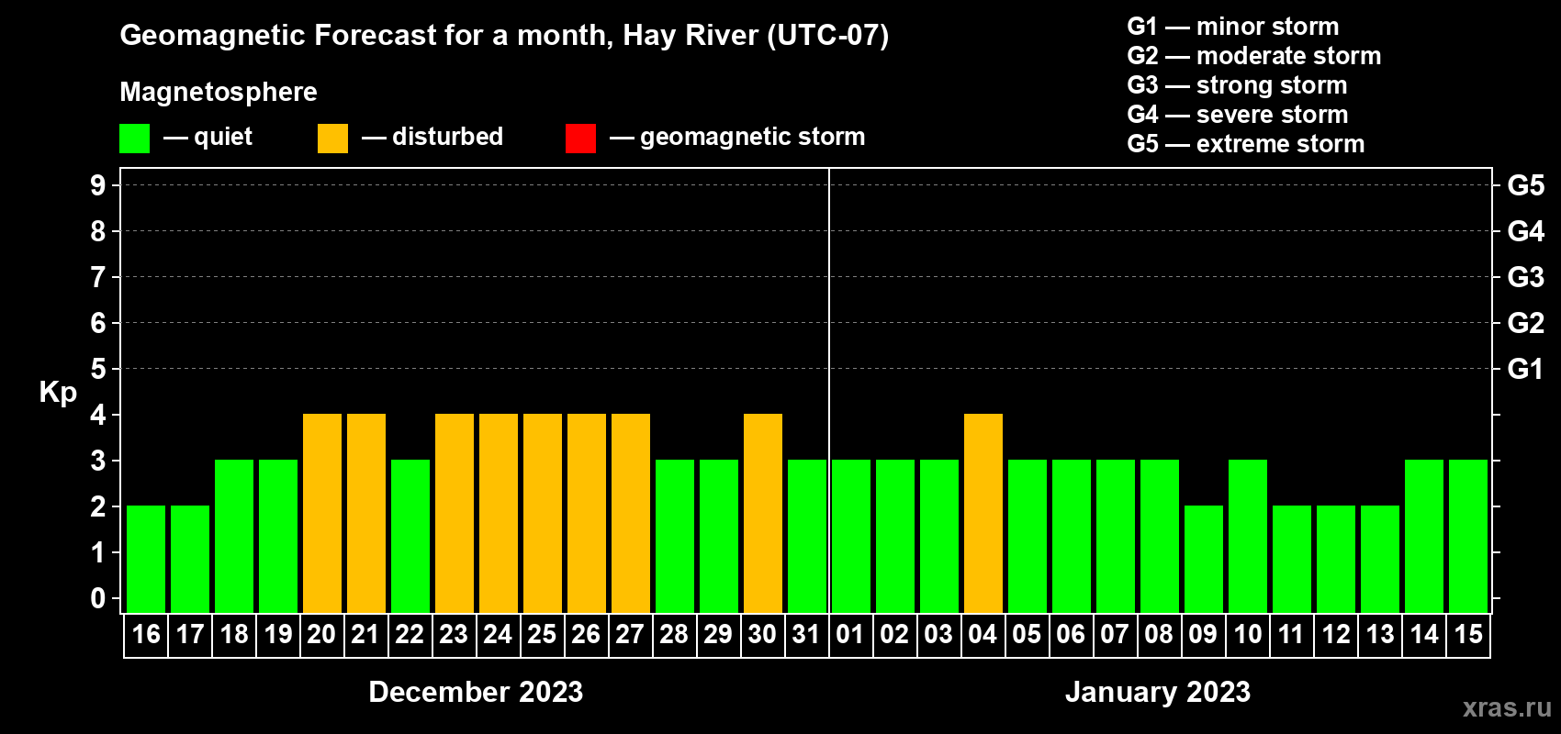The height and width of the screenshot is (734, 1561).
Task: Click the date label 15
Action: pos(1468,634)
